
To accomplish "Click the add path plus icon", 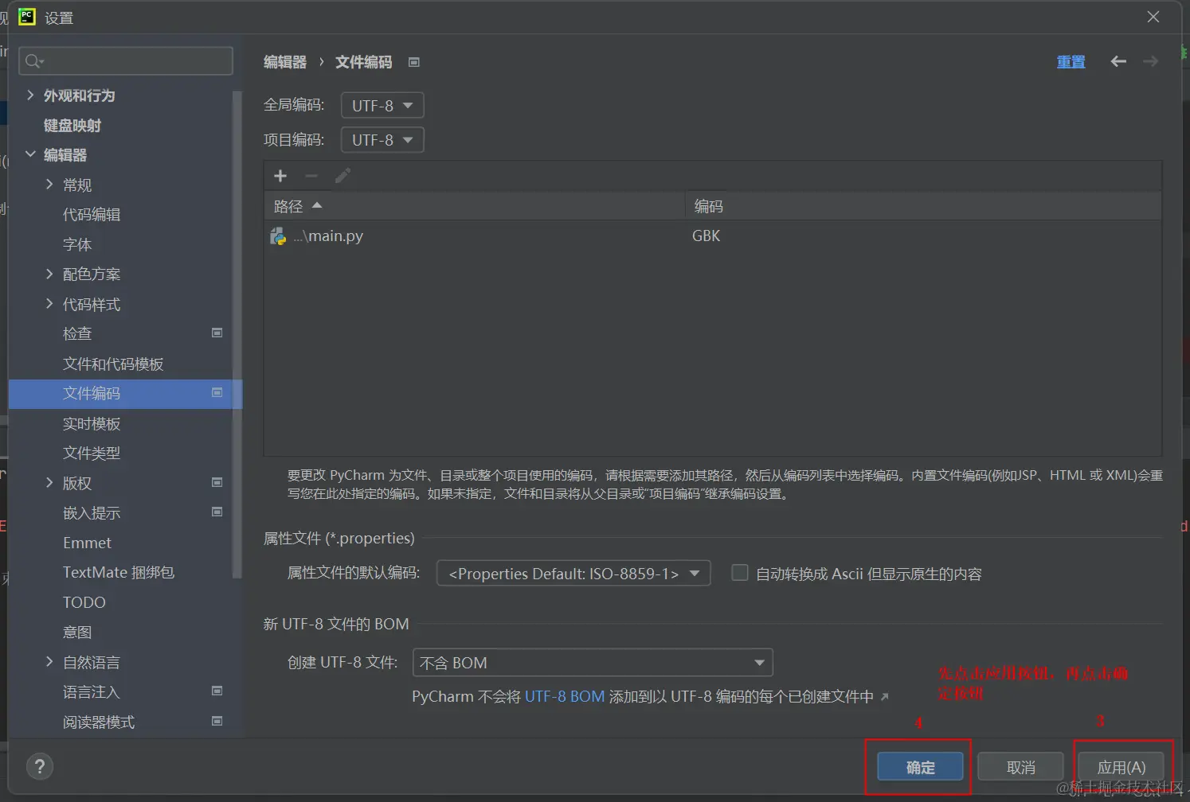I will point(280,176).
